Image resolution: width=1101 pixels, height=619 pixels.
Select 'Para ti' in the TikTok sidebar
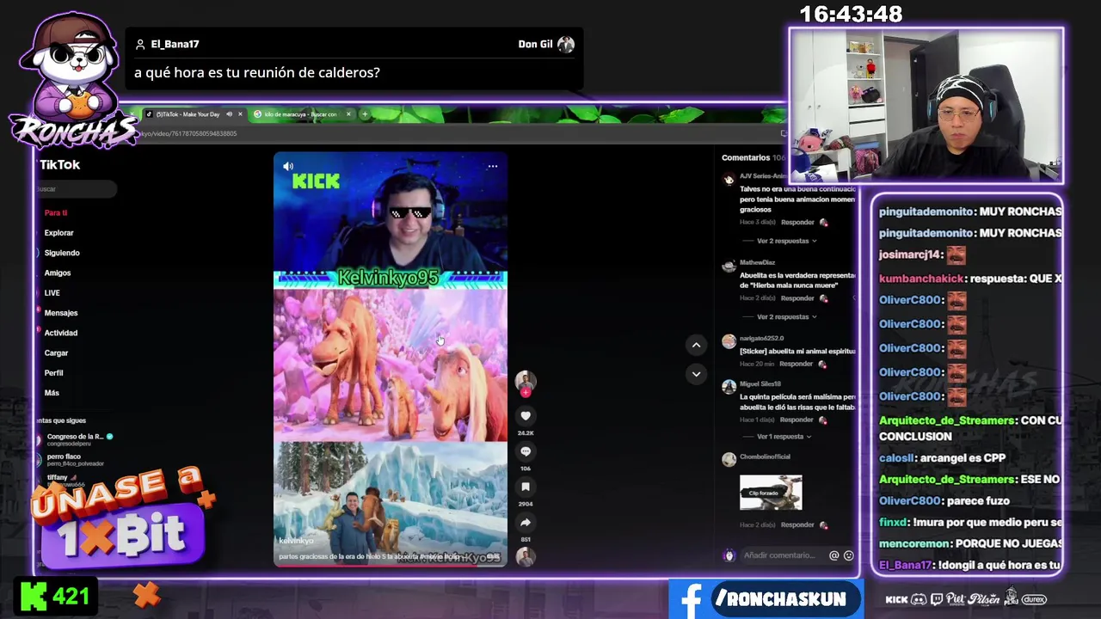click(x=56, y=212)
